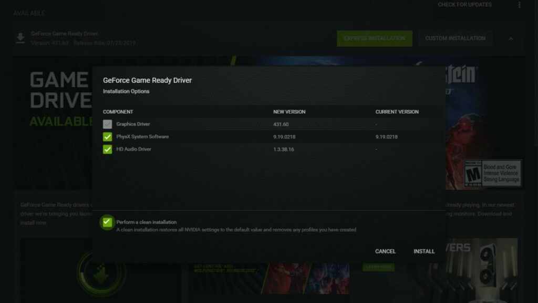
Task: Click the Current Version column header
Action: pos(397,112)
